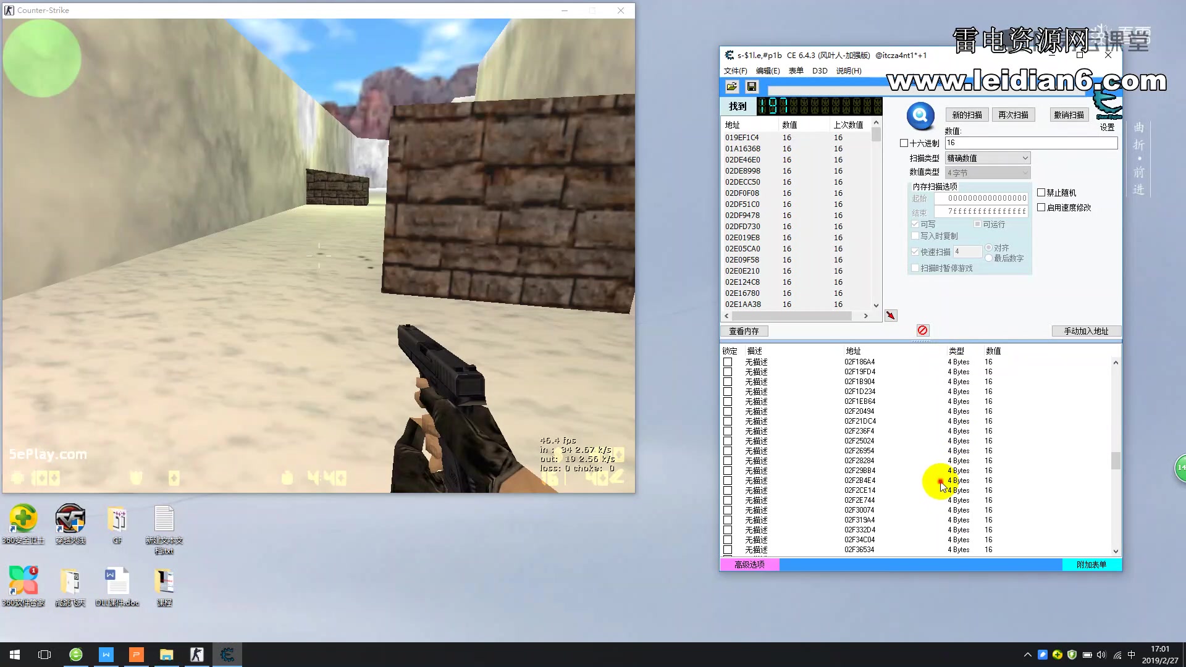1186x667 pixels.
Task: Click the 手动加入地址 button
Action: [x=1086, y=331]
